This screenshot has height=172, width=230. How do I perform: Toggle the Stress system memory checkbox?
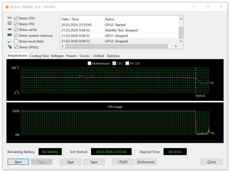click(16, 35)
